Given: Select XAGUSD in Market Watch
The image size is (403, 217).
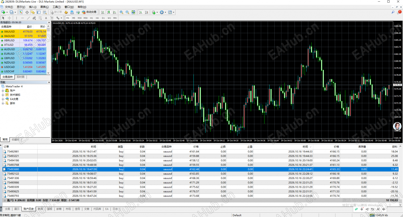Looking at the screenshot, I should (24, 36).
